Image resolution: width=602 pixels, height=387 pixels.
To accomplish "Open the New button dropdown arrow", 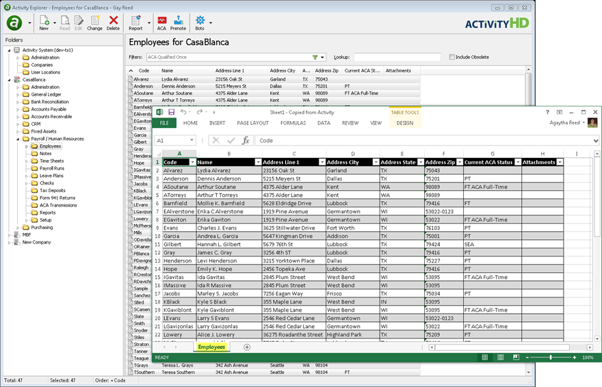I will click(55, 23).
